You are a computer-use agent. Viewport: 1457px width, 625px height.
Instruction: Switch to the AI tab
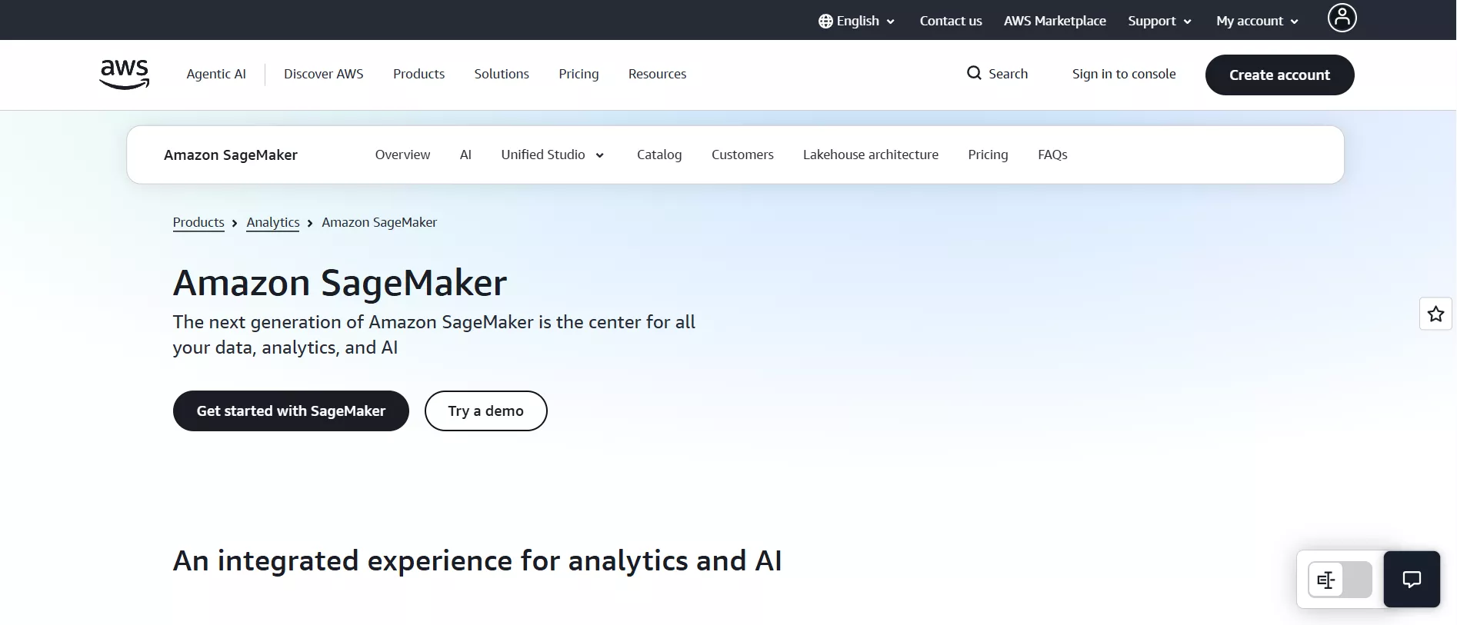click(x=465, y=155)
